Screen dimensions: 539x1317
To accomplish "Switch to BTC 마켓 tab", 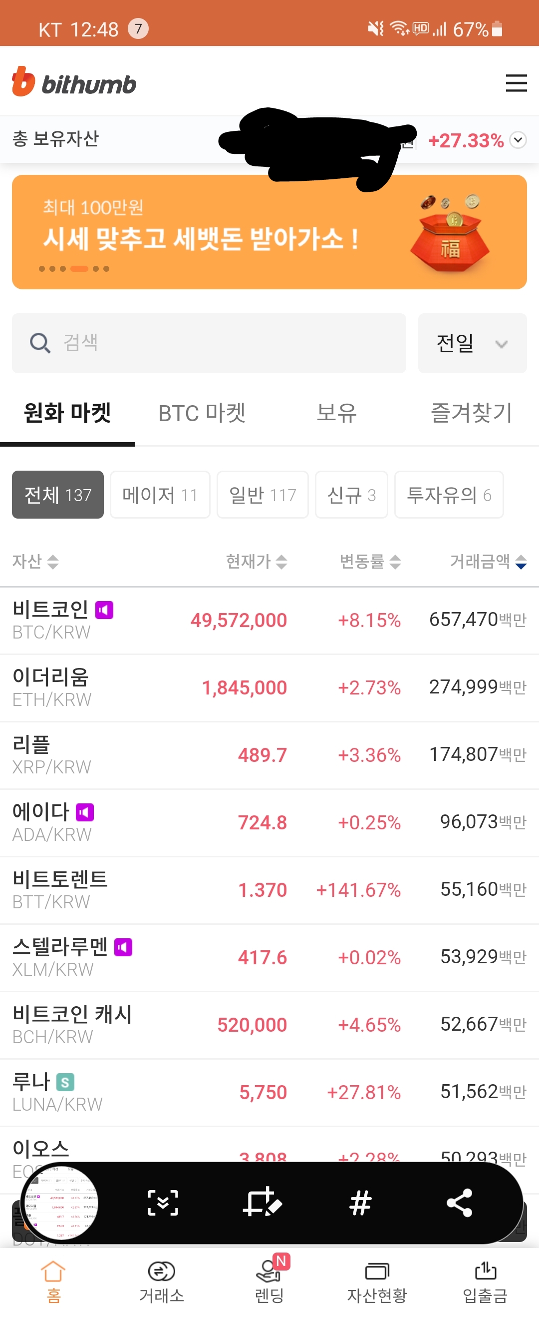I will [202, 413].
